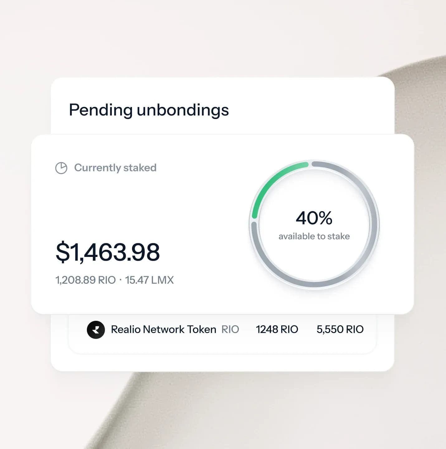This screenshot has height=449, width=446.
Task: Click the Currently staked label
Action: pos(115,168)
